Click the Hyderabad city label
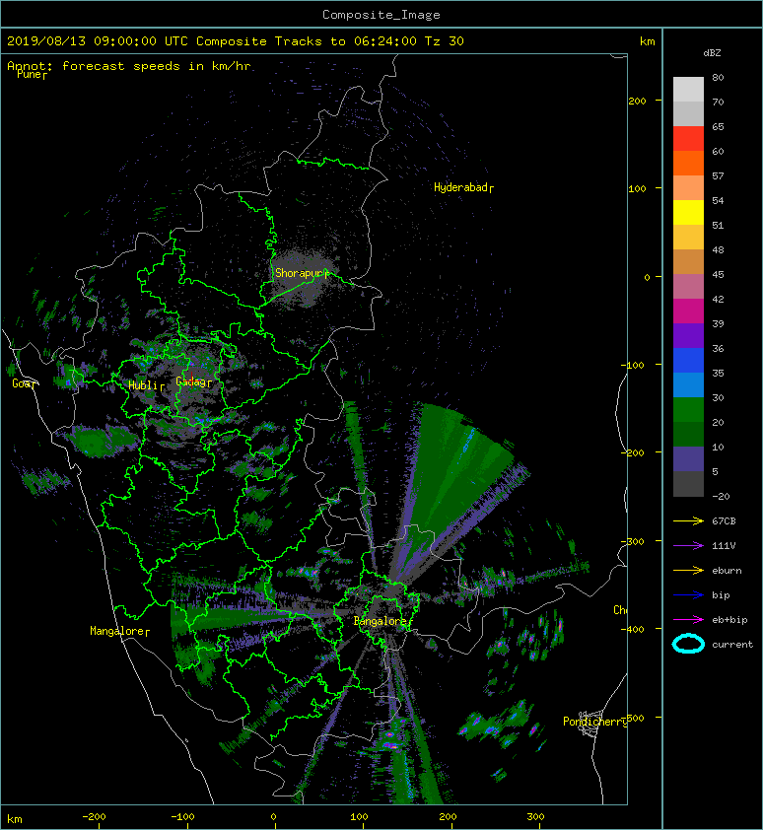763x830 pixels. [x=460, y=187]
